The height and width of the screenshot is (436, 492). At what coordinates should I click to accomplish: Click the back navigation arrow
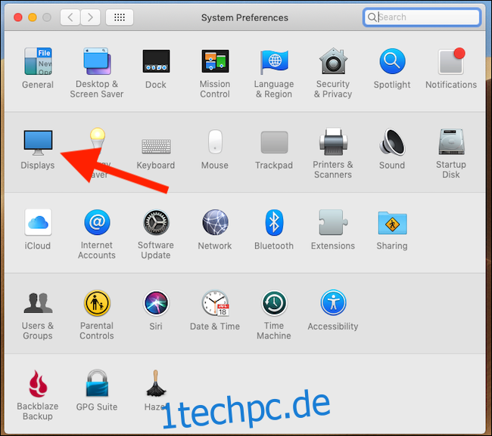click(x=70, y=17)
